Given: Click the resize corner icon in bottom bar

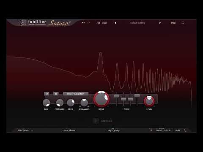Looking at the screenshot, I should coord(185,130).
